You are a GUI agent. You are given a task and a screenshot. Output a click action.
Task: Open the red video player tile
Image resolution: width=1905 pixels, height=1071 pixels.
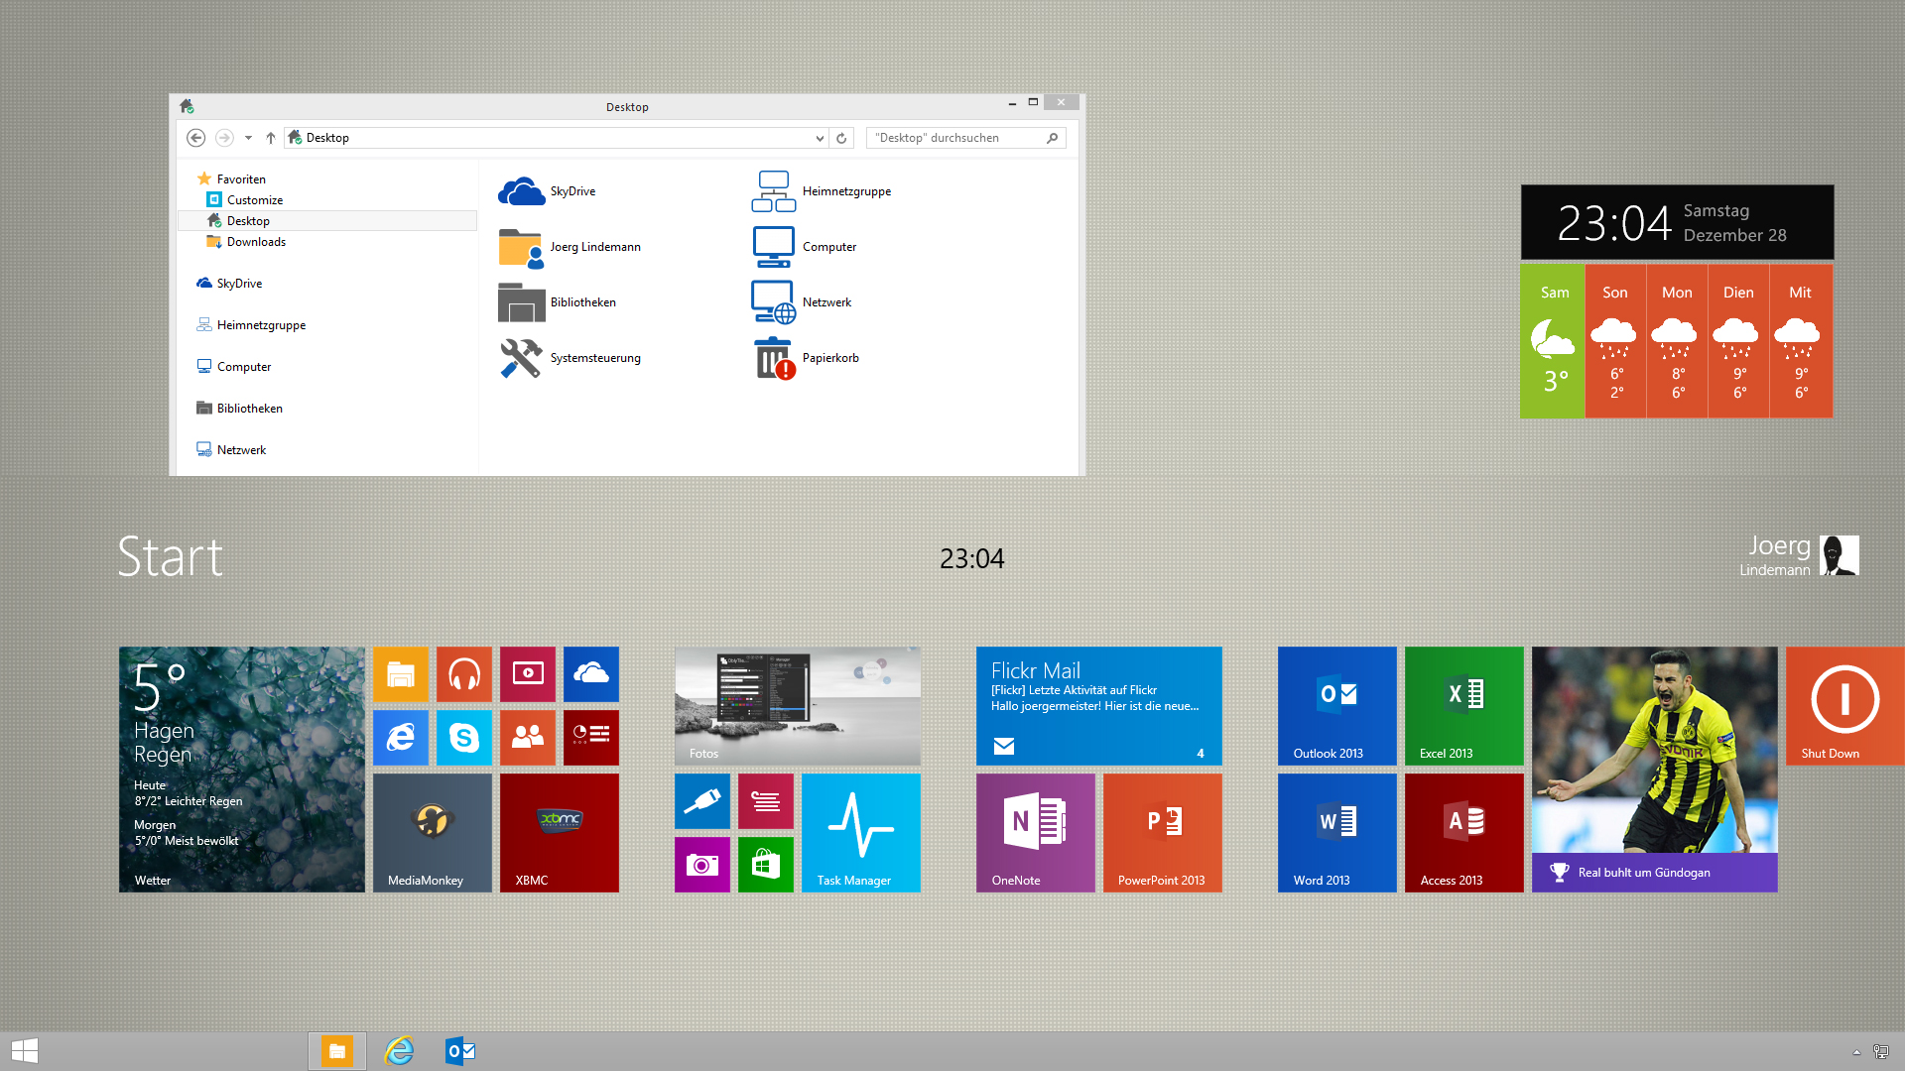click(528, 674)
